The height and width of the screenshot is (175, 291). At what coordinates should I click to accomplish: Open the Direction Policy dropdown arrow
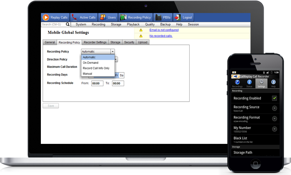[x=116, y=59]
